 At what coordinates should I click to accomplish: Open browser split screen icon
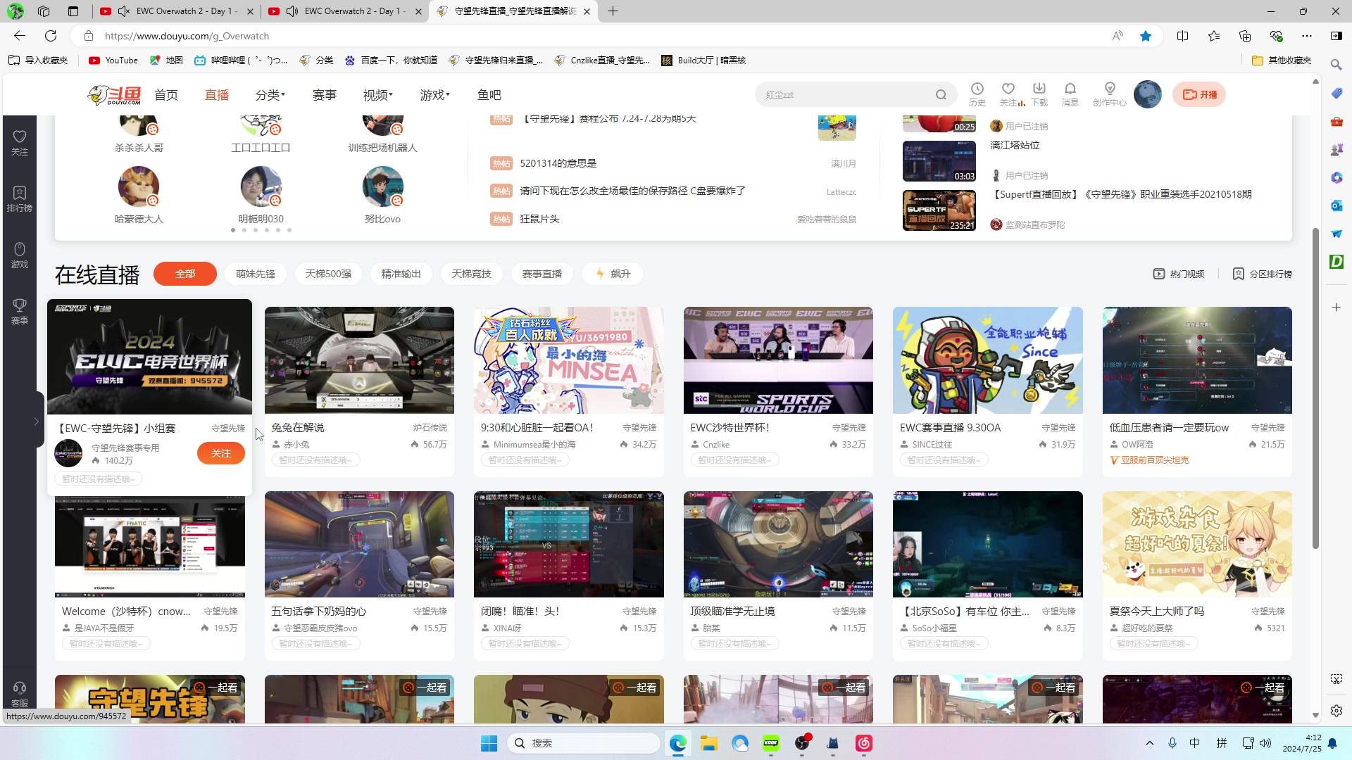(1183, 36)
